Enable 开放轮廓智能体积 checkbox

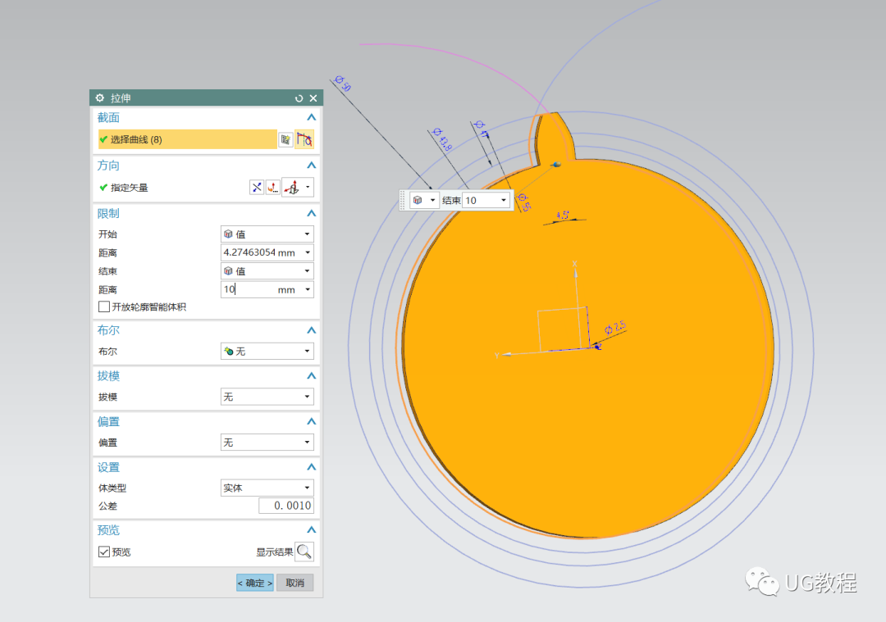104,306
